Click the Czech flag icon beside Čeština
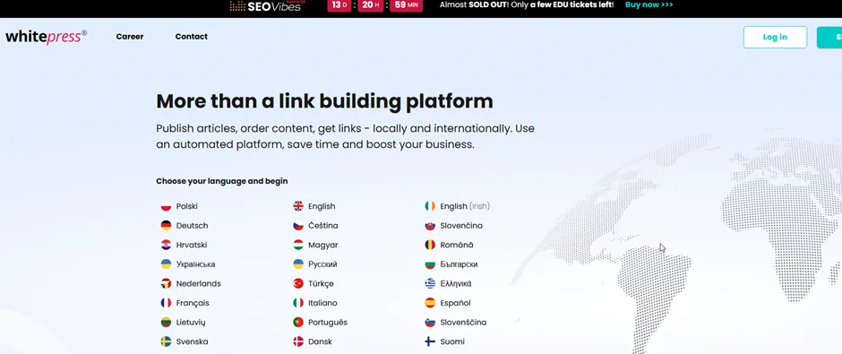This screenshot has height=354, width=842. point(298,226)
